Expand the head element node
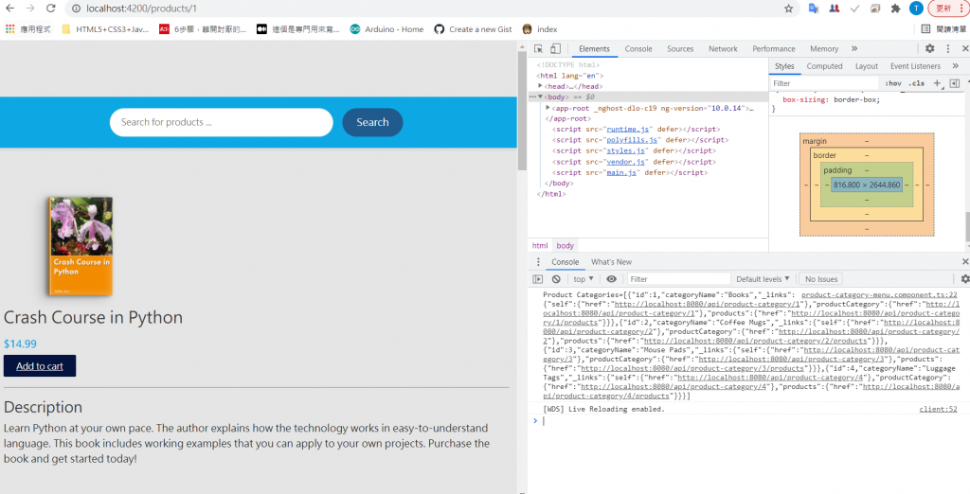970x494 pixels. click(x=540, y=86)
